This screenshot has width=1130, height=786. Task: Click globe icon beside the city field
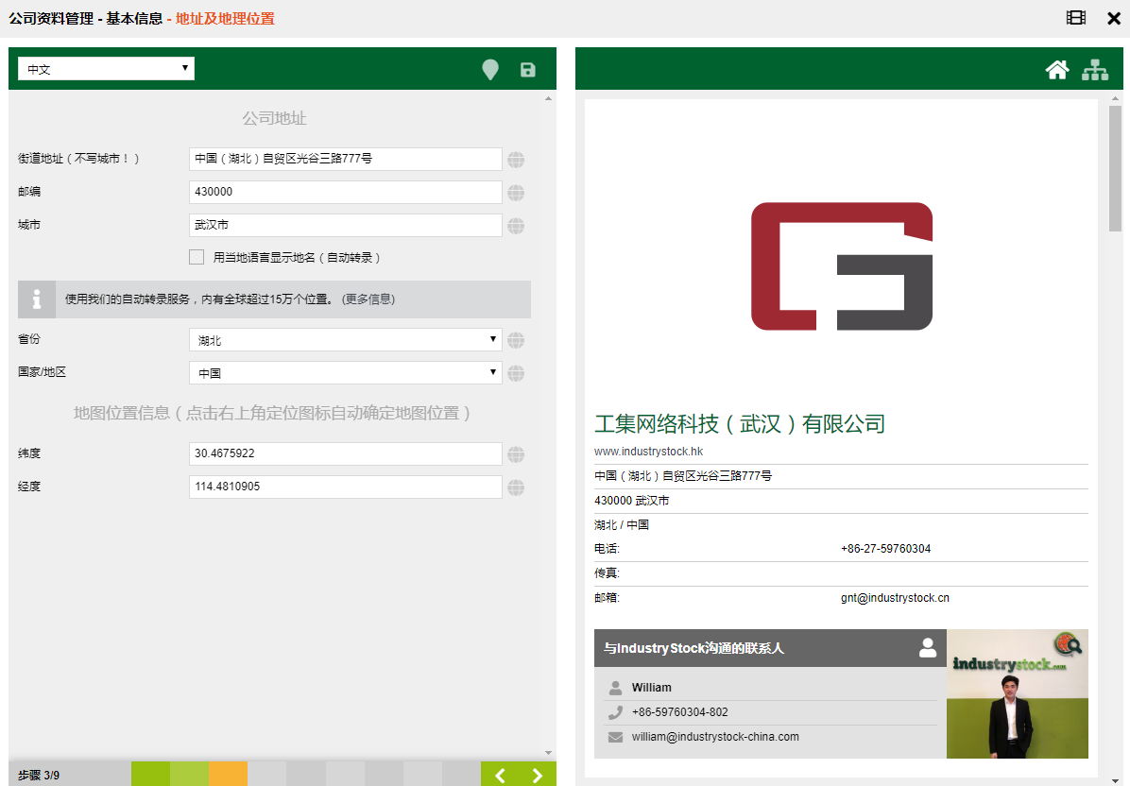pyautogui.click(x=516, y=226)
